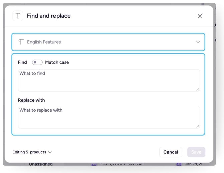224x173 pixels.
Task: Click the Find and replace title text
Action: (49, 16)
